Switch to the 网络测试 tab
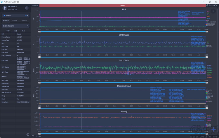 pos(24,20)
